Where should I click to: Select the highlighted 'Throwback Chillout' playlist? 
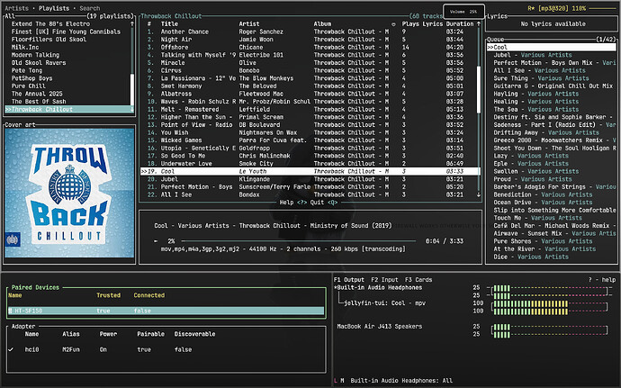pyautogui.click(x=69, y=109)
